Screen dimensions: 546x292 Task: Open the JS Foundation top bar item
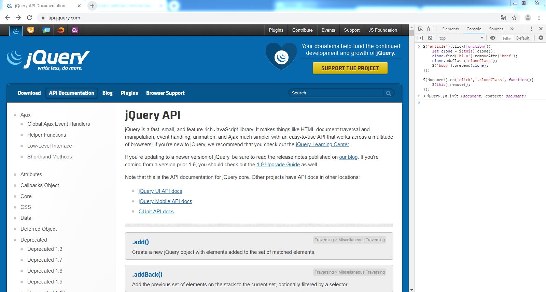click(383, 30)
